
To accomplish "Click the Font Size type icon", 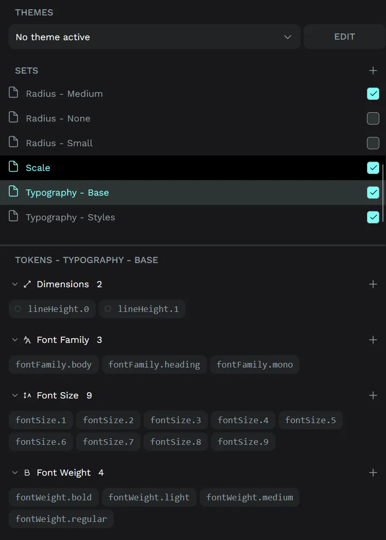I will tap(26, 395).
